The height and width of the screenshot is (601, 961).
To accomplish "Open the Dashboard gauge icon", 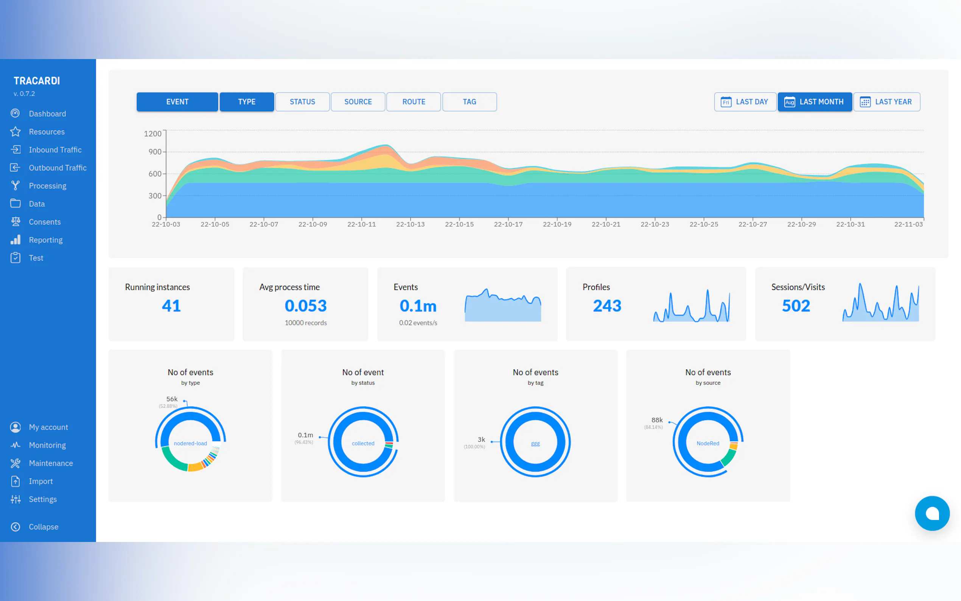I will click(16, 113).
